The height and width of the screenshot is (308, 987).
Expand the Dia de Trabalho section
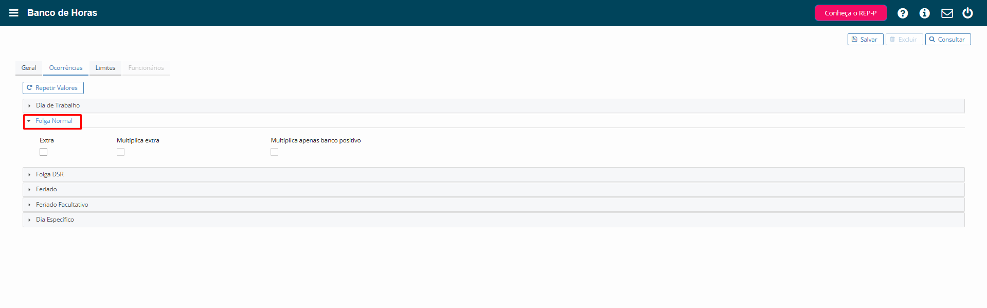pyautogui.click(x=493, y=105)
